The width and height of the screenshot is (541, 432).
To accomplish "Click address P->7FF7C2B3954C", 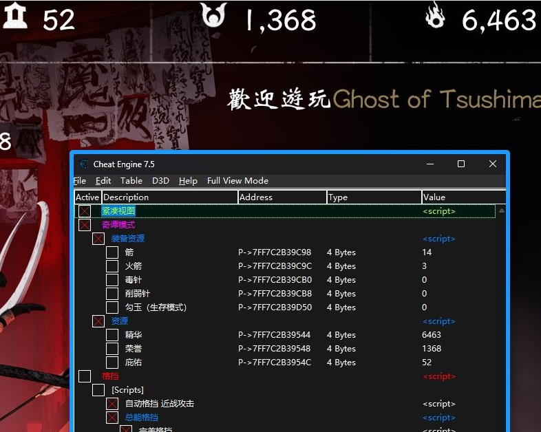I will point(275,363).
